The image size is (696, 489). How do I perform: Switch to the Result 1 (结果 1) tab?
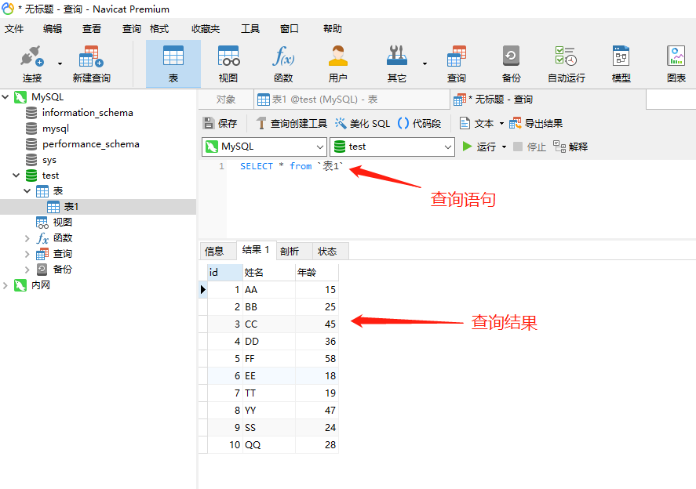256,250
